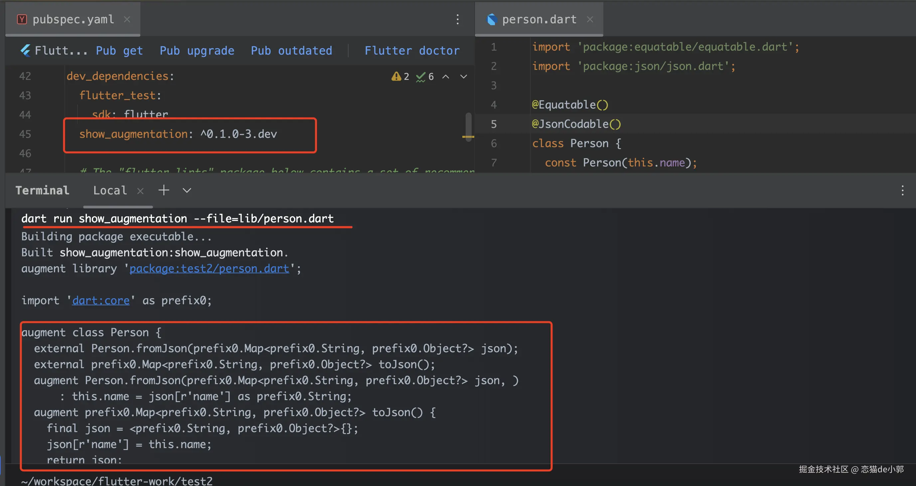Image resolution: width=916 pixels, height=486 pixels.
Task: Open the editor tabs three-dot menu
Action: coord(458,19)
